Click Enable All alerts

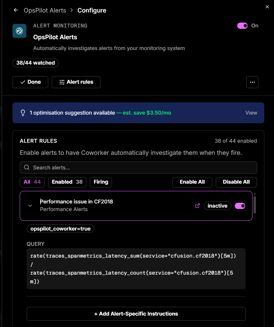[192, 182]
